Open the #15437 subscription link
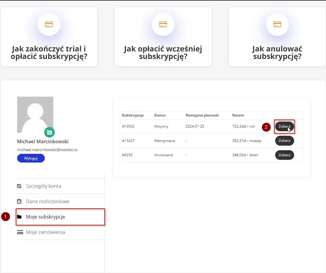 (x=128, y=141)
